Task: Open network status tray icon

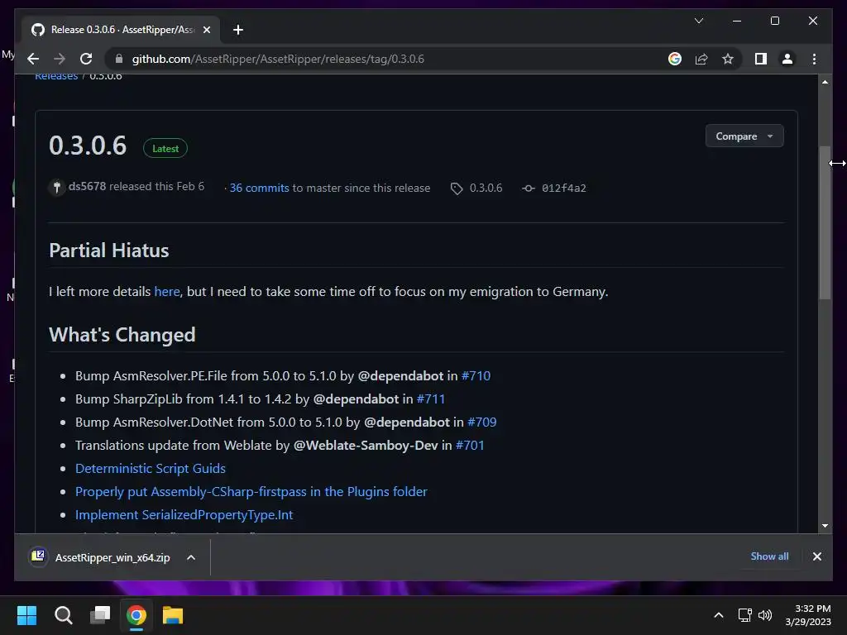Action: (x=745, y=615)
